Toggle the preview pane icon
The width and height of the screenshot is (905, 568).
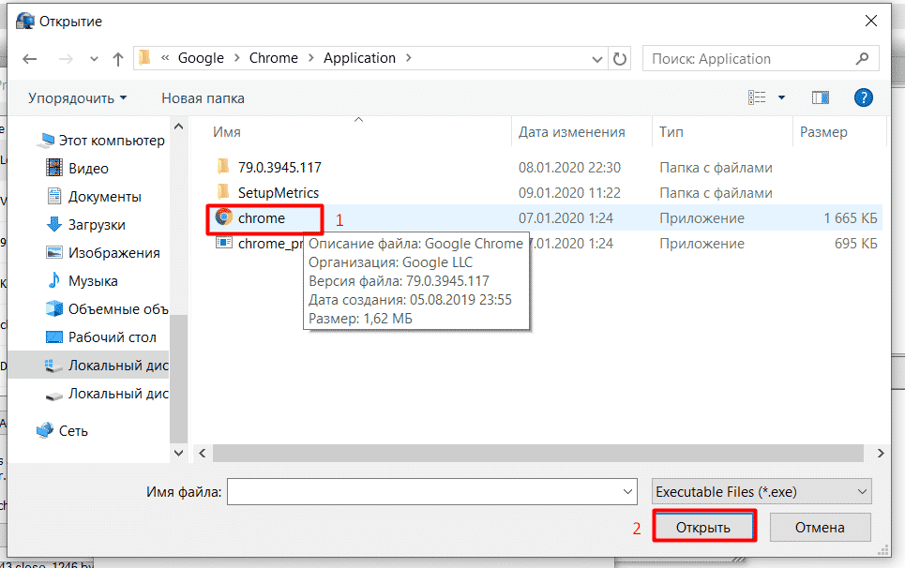click(x=821, y=97)
